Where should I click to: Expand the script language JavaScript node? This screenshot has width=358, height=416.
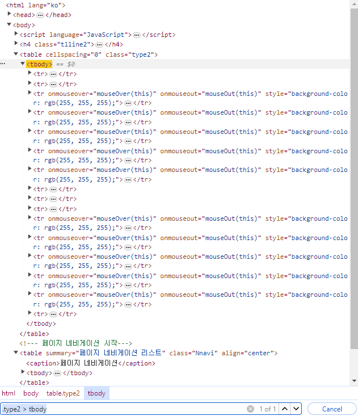[x=16, y=33]
